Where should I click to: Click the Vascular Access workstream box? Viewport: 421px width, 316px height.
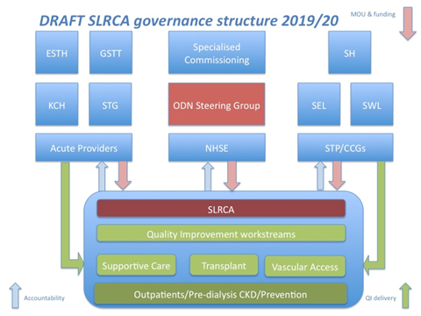(x=305, y=266)
